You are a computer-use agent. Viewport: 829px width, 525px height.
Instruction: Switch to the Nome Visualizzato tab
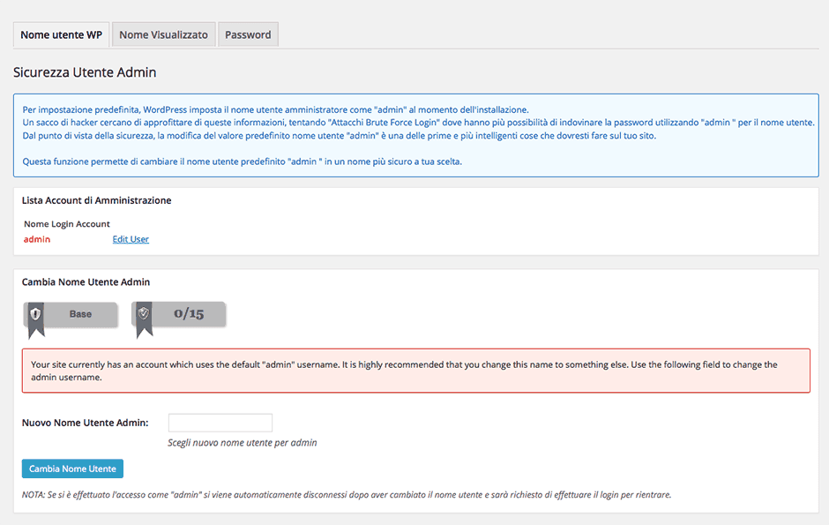pyautogui.click(x=163, y=35)
